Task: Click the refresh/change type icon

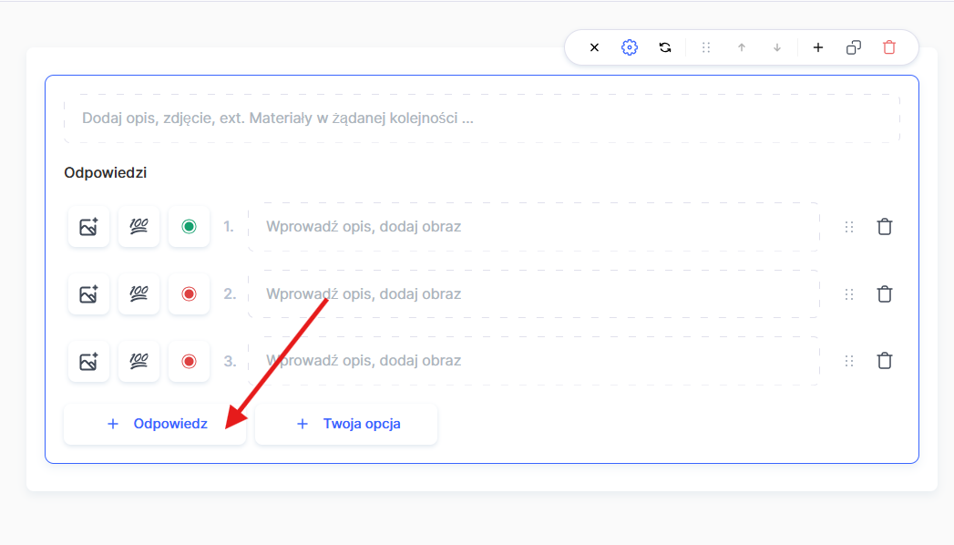Action: (665, 47)
